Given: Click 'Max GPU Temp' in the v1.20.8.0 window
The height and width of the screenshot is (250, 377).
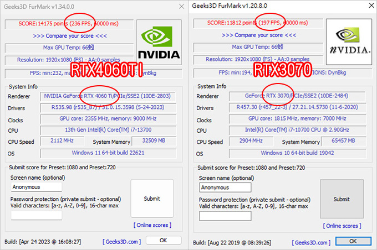Looking at the screenshot, I should click(258, 47).
